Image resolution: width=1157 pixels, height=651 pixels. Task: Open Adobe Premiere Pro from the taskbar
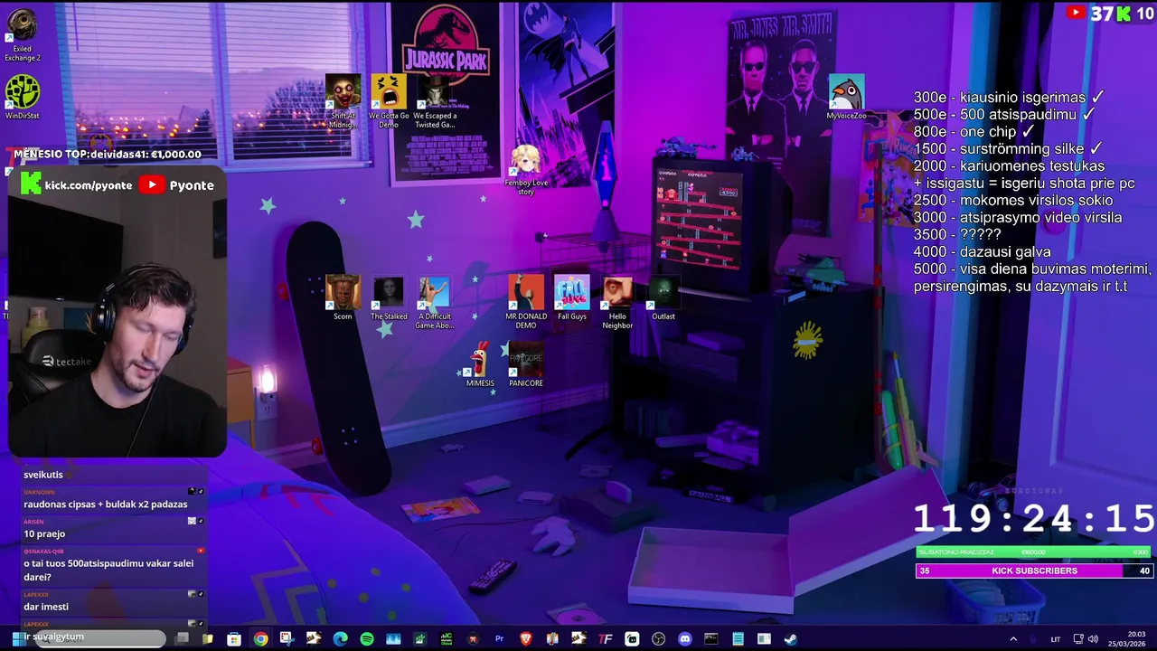tap(499, 639)
